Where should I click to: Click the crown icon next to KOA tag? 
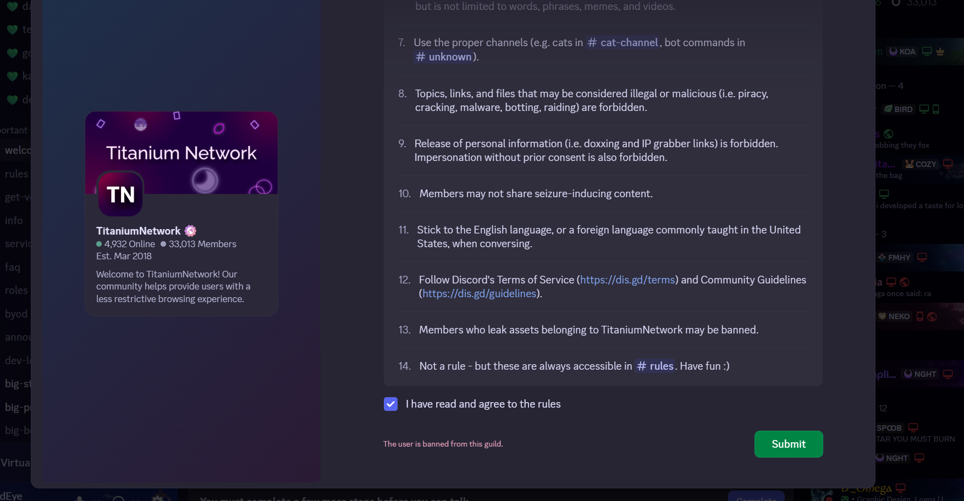(x=940, y=52)
